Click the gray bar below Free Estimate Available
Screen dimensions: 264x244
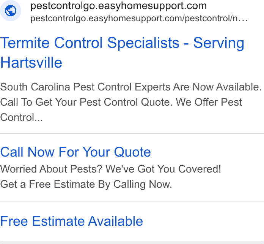132,242
